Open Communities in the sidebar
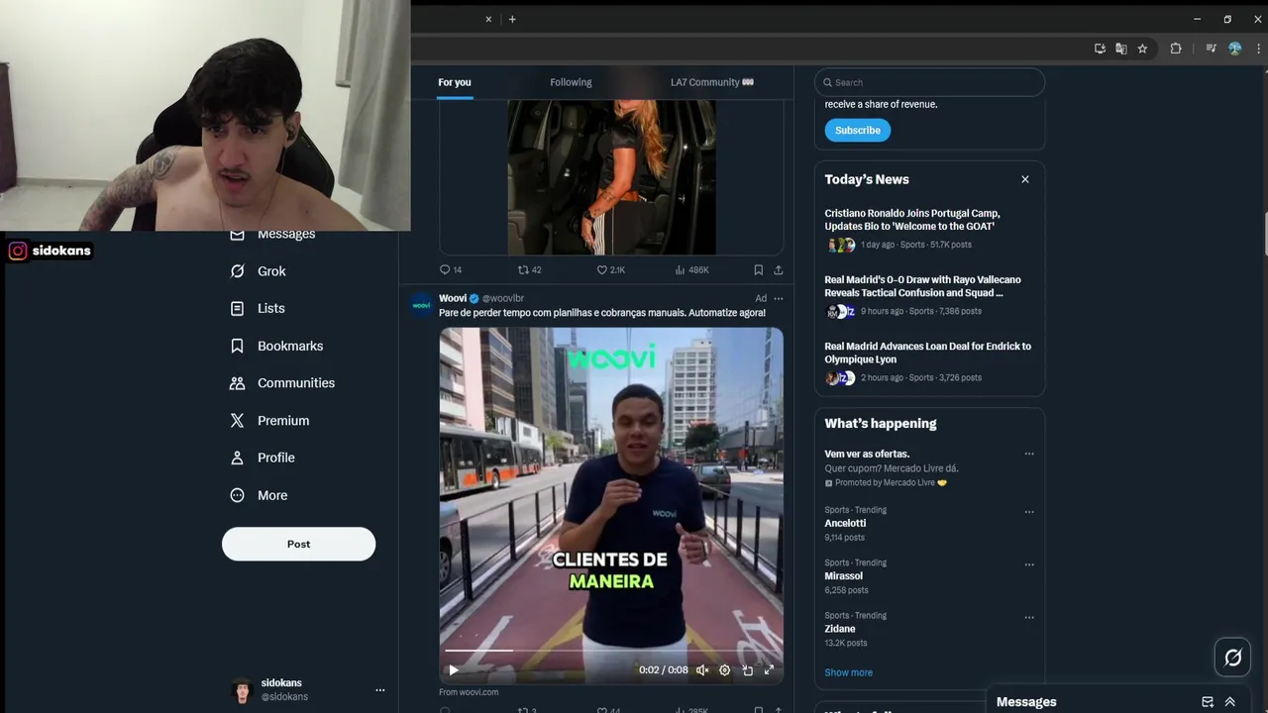The image size is (1268, 713). click(x=282, y=383)
